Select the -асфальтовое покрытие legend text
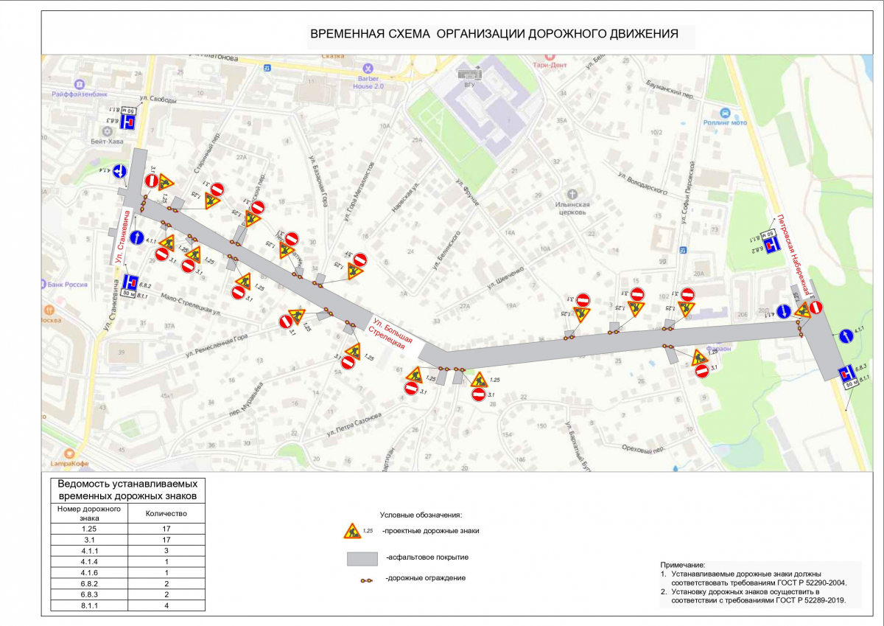Image resolution: width=884 pixels, height=626 pixels. pyautogui.click(x=427, y=557)
